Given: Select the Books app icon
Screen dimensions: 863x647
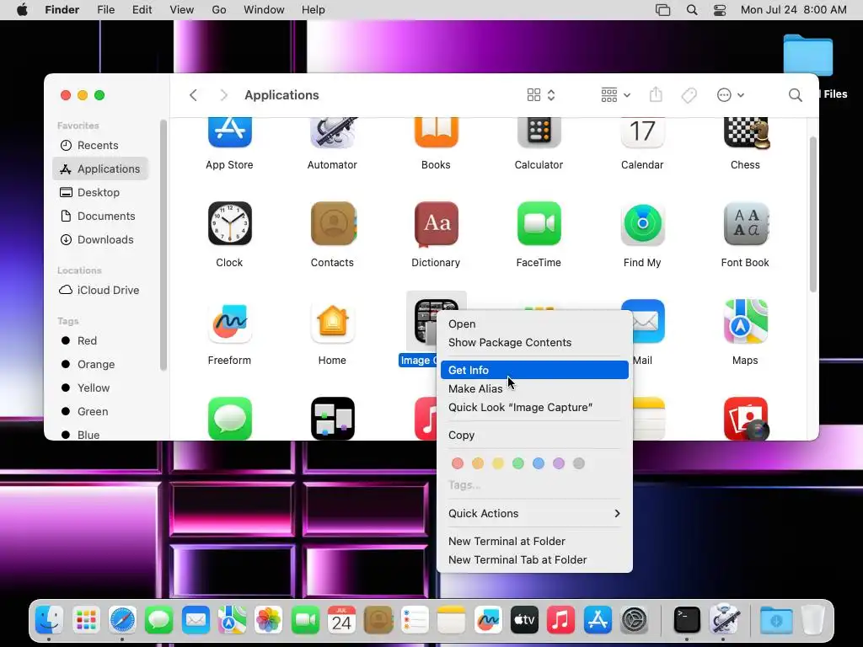Looking at the screenshot, I should (x=436, y=132).
